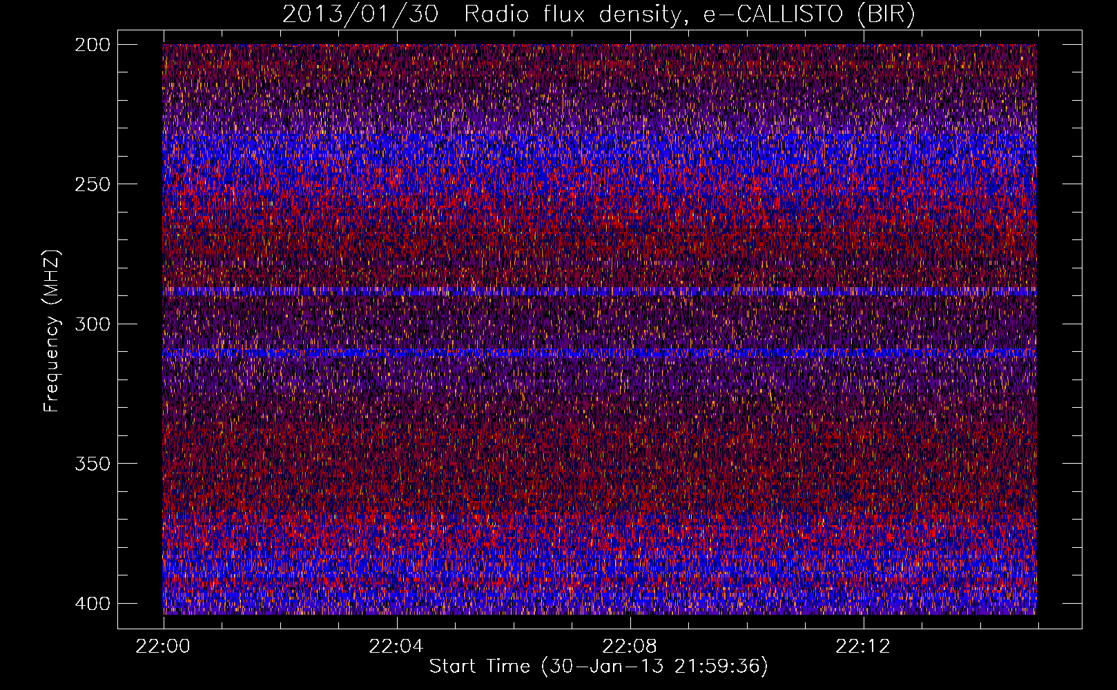Click the 300 frequency tick label
The width and height of the screenshot is (1117, 690).
(x=92, y=324)
